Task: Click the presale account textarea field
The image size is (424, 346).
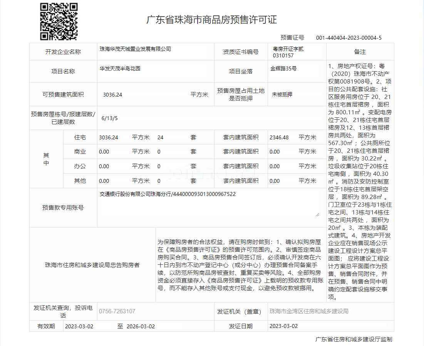Action: [208, 203]
